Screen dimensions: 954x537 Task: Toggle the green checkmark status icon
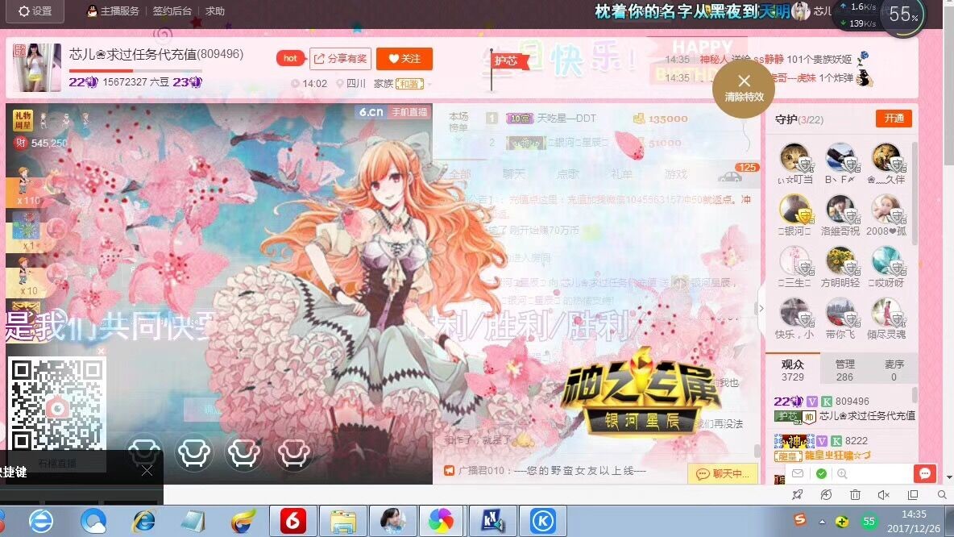pos(821,473)
